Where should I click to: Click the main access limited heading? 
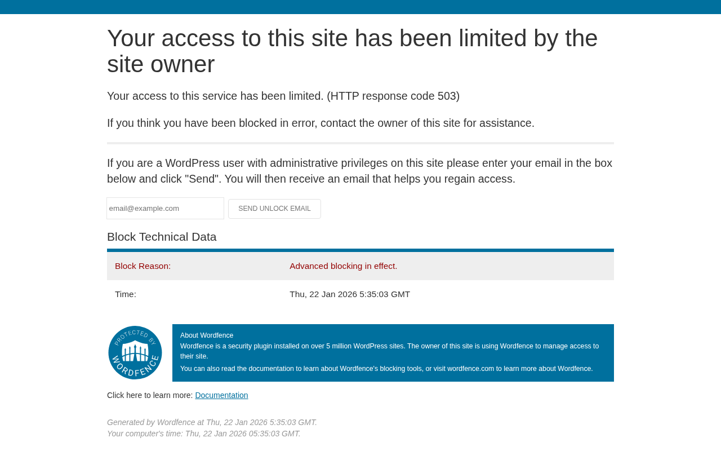point(352,51)
